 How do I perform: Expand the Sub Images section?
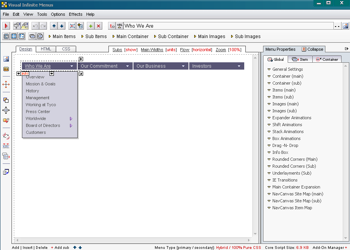245,37
